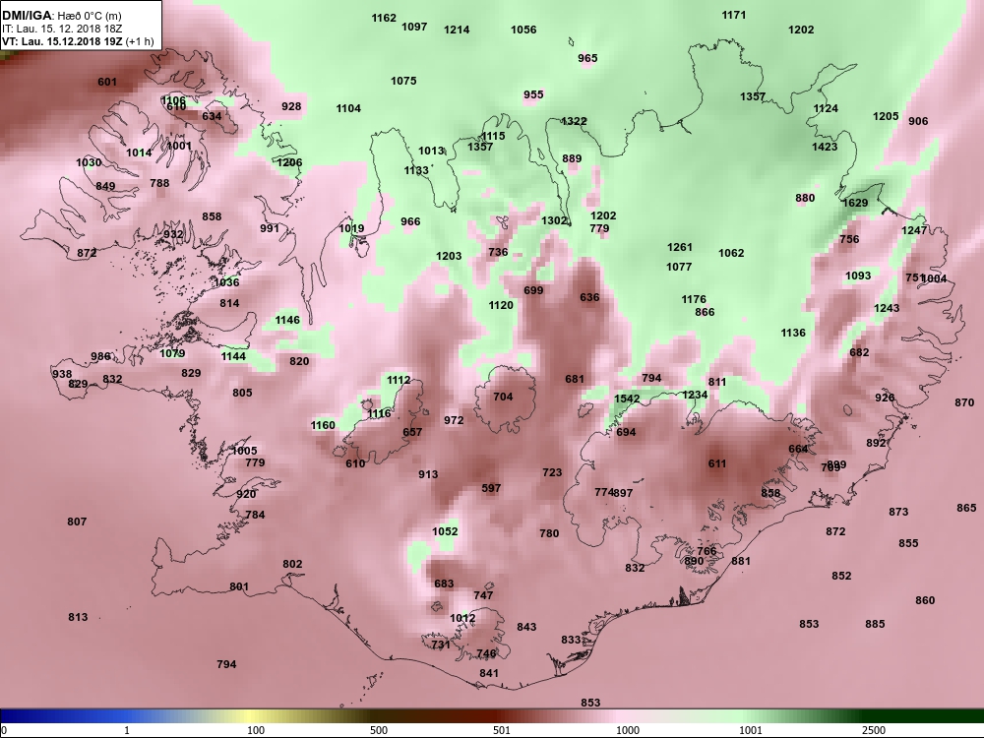Click the map value 736
This screenshot has width=984, height=738.
point(498,252)
